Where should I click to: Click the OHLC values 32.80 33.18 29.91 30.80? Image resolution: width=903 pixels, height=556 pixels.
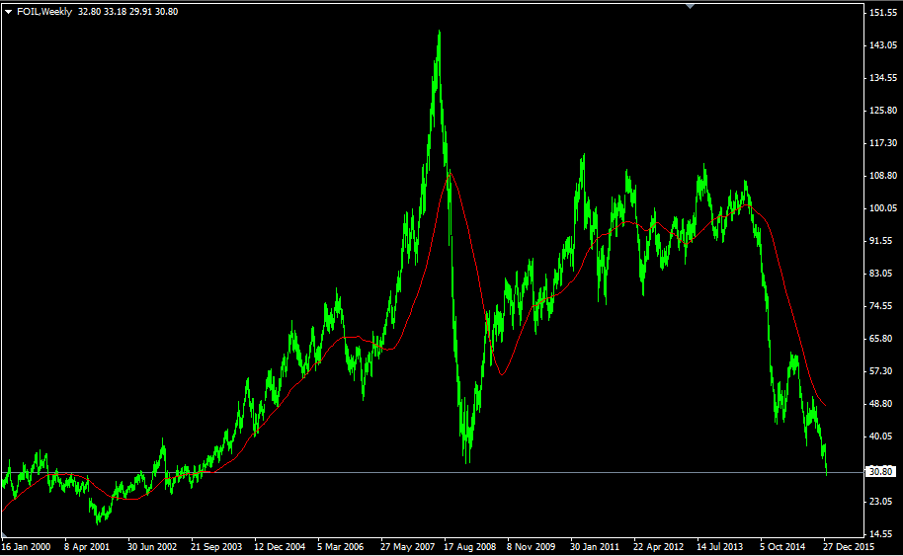[127, 12]
